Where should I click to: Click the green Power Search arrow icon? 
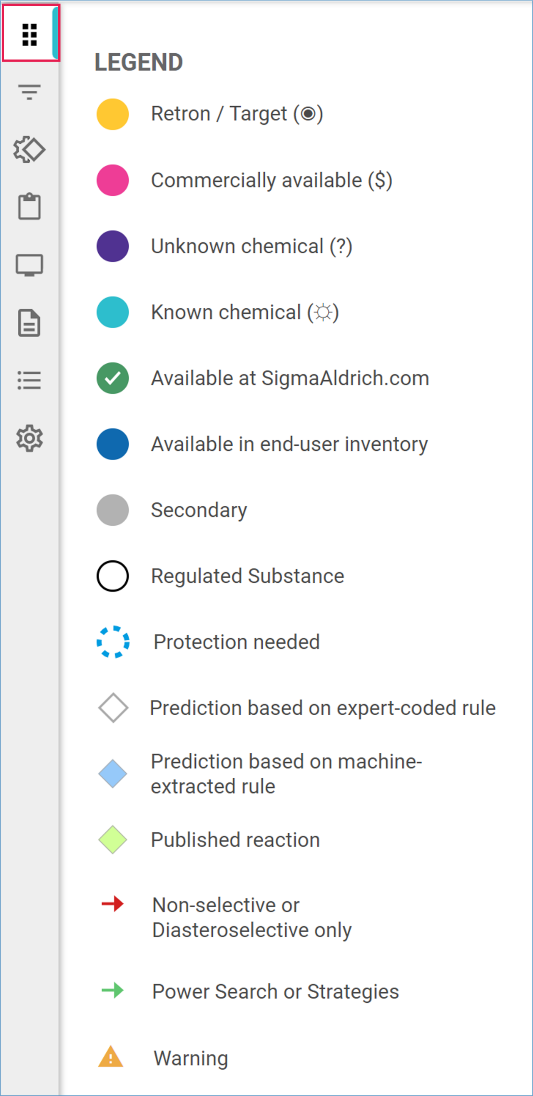(x=113, y=991)
